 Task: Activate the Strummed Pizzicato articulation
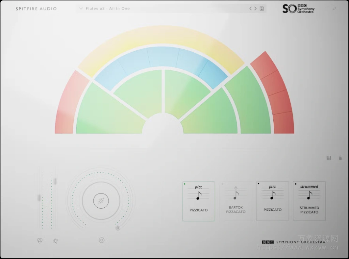[x=309, y=201]
